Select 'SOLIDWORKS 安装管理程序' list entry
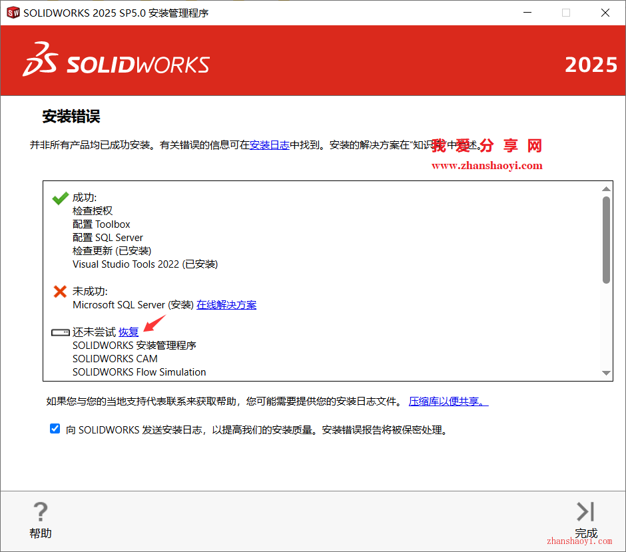626x552 pixels. (135, 345)
